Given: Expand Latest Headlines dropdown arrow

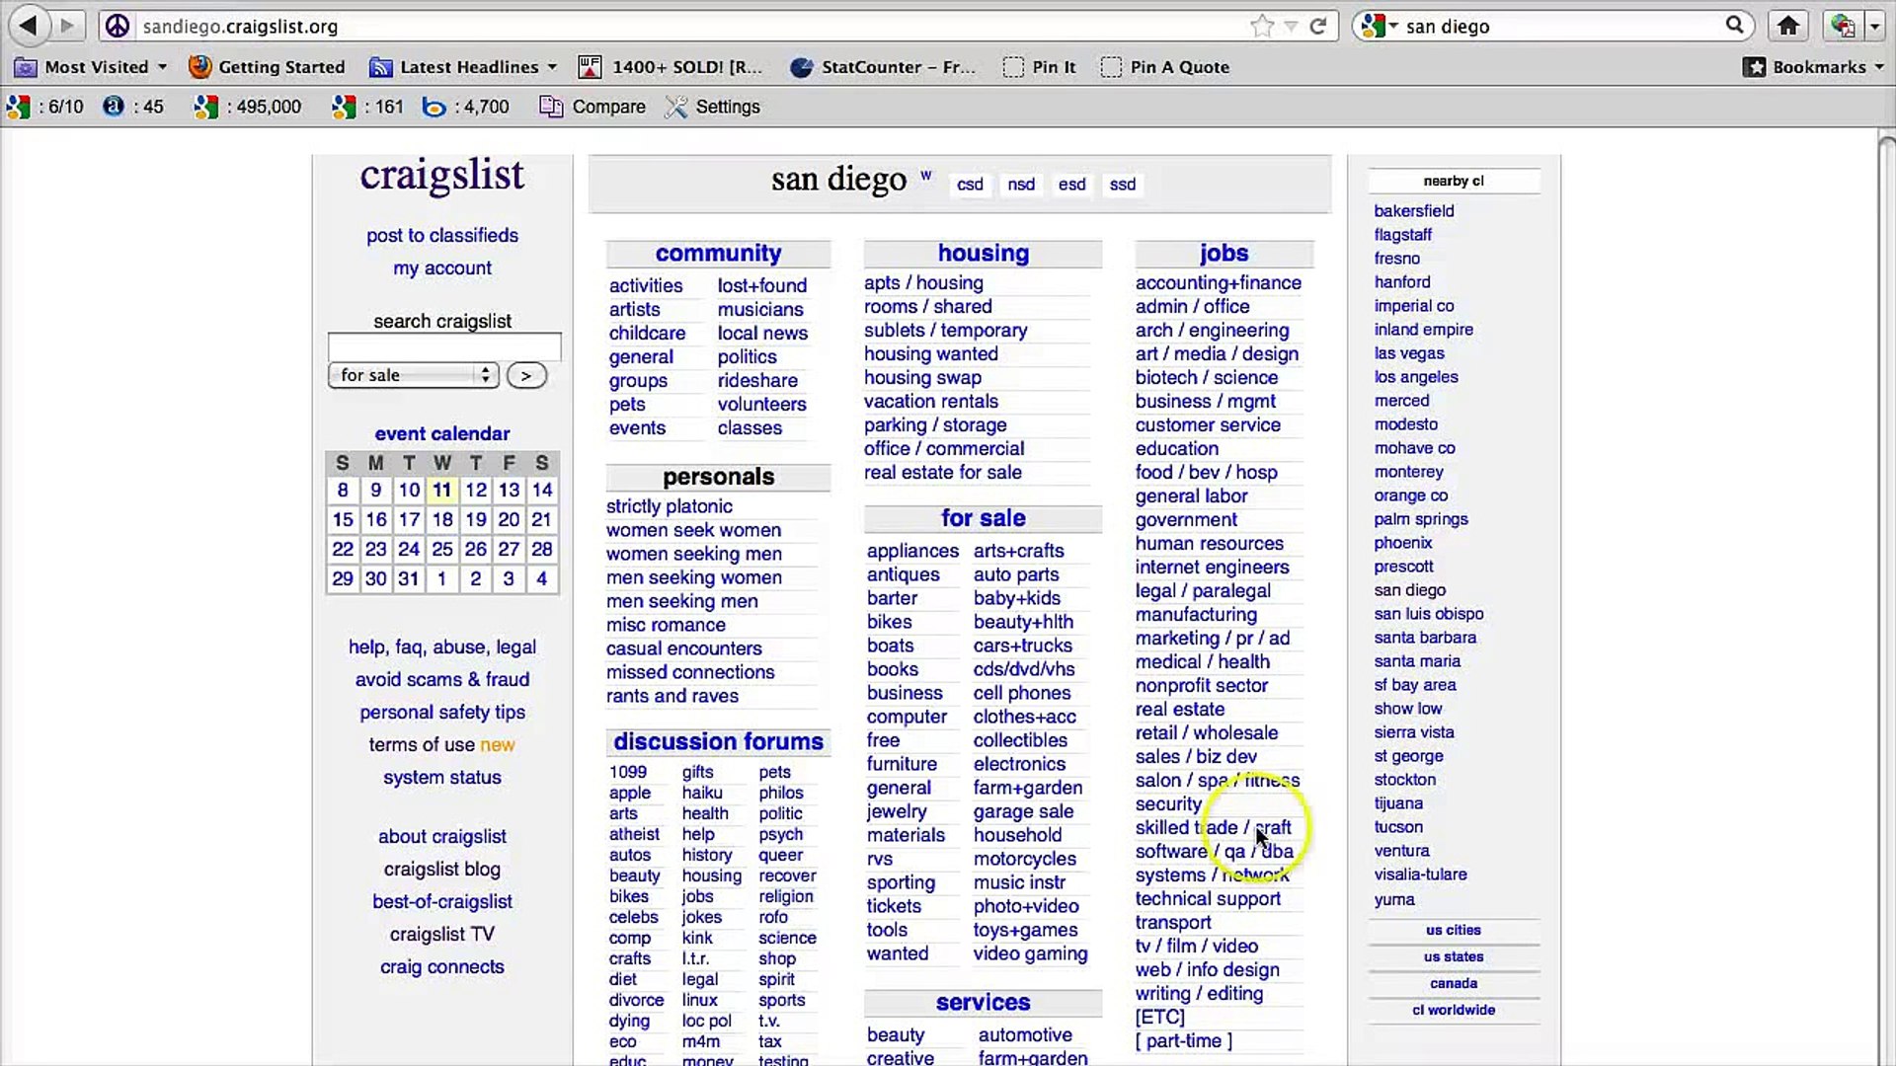Looking at the screenshot, I should (x=552, y=66).
